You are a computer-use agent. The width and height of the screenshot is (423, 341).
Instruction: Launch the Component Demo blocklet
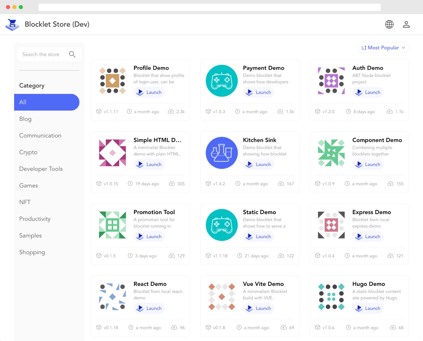pos(368,164)
